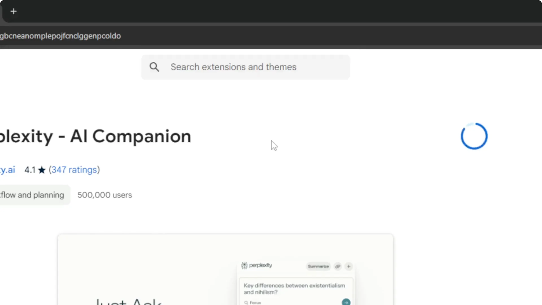
Task: Click the loading progress spinner
Action: pyautogui.click(x=474, y=136)
